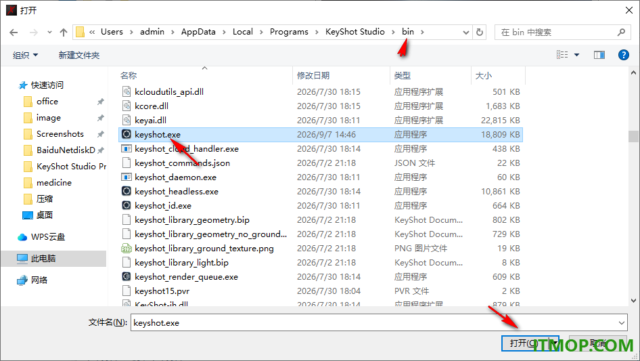Viewport: 640px width, 361px height.
Task: Select keyshot_daemon.exe icon
Action: click(x=127, y=177)
